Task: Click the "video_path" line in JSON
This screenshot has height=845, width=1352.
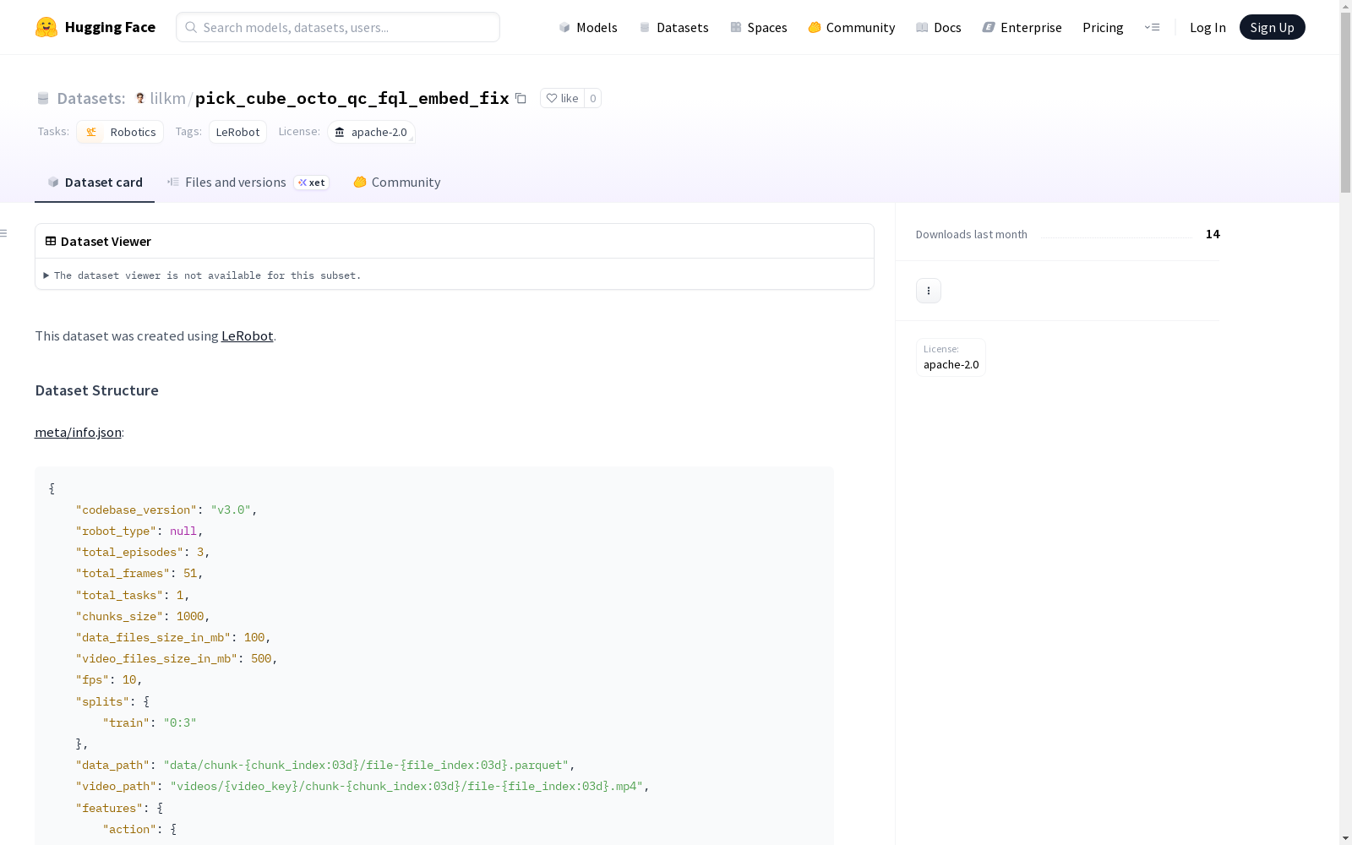Action: point(363,786)
